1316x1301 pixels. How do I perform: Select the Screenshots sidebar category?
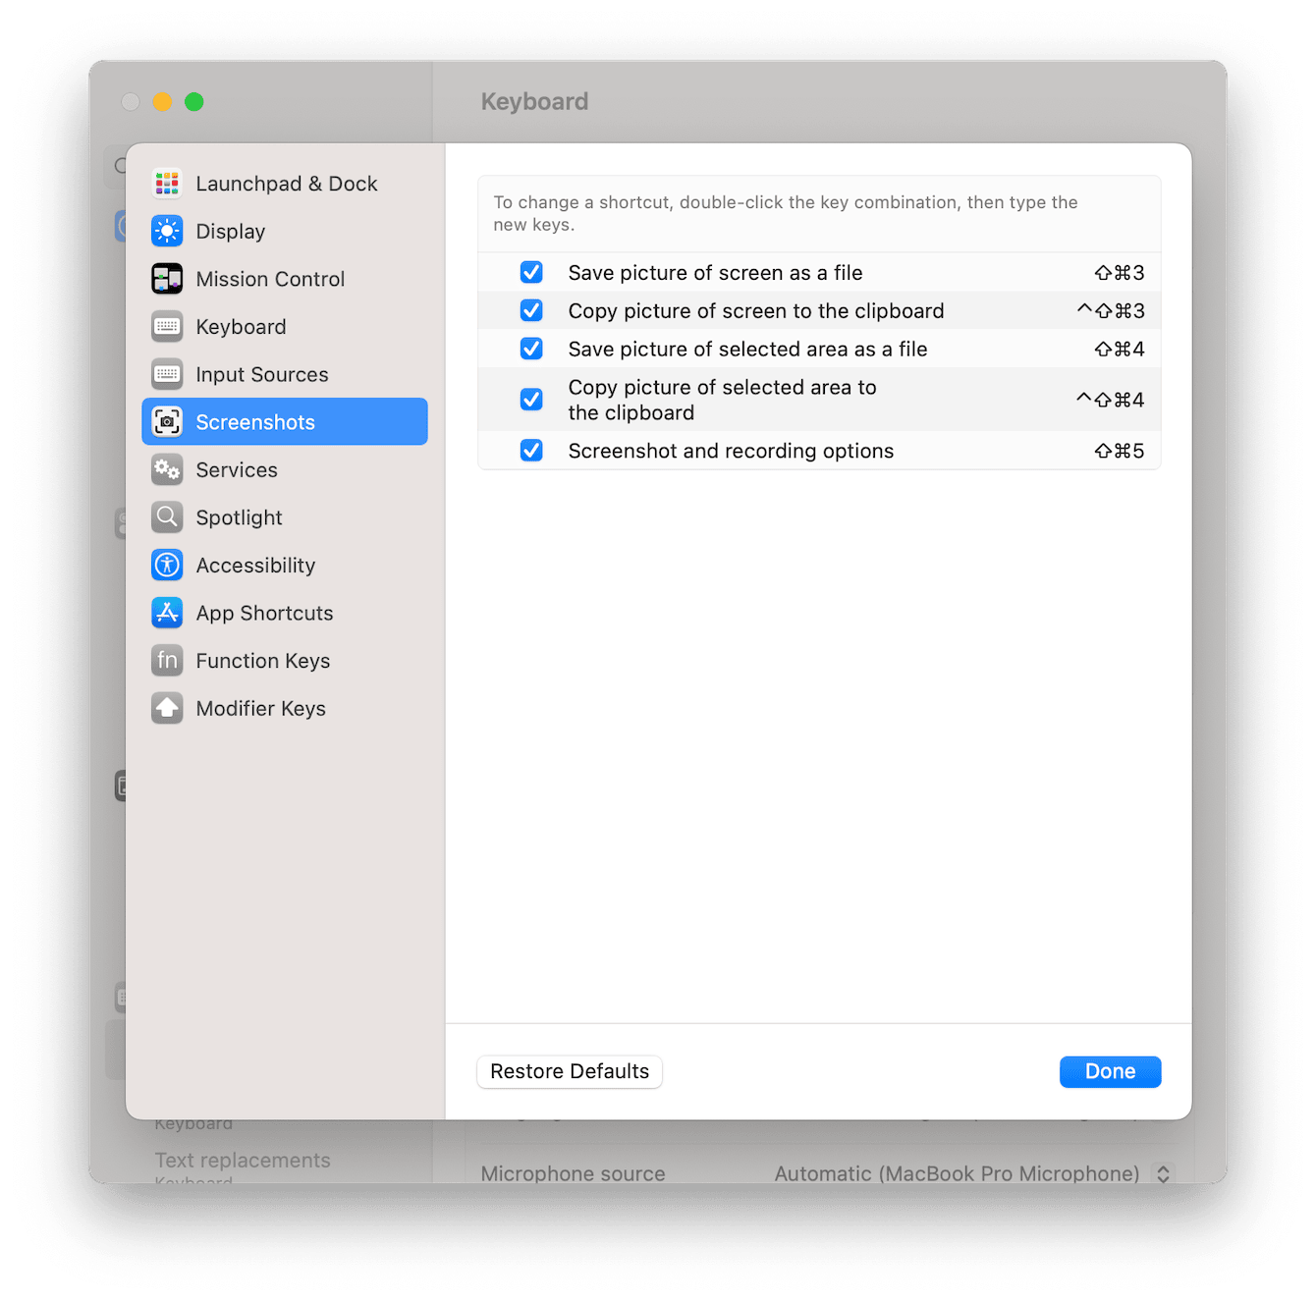(255, 421)
